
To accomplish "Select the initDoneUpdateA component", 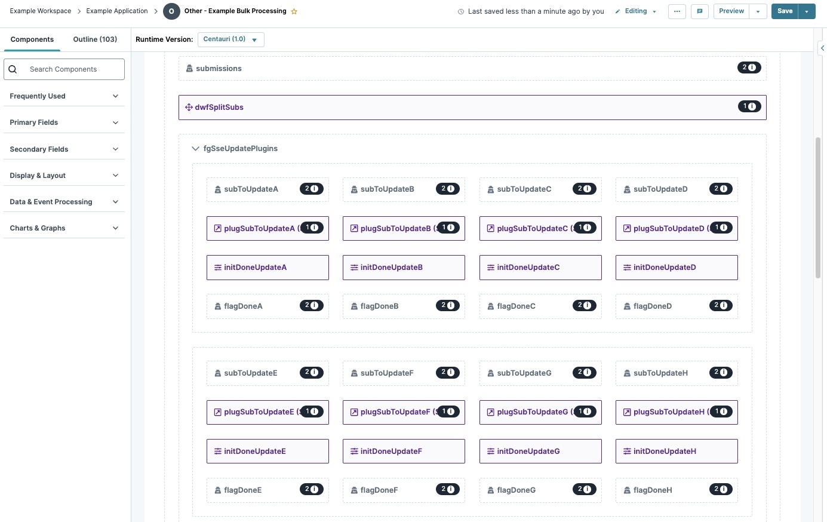I will (268, 268).
